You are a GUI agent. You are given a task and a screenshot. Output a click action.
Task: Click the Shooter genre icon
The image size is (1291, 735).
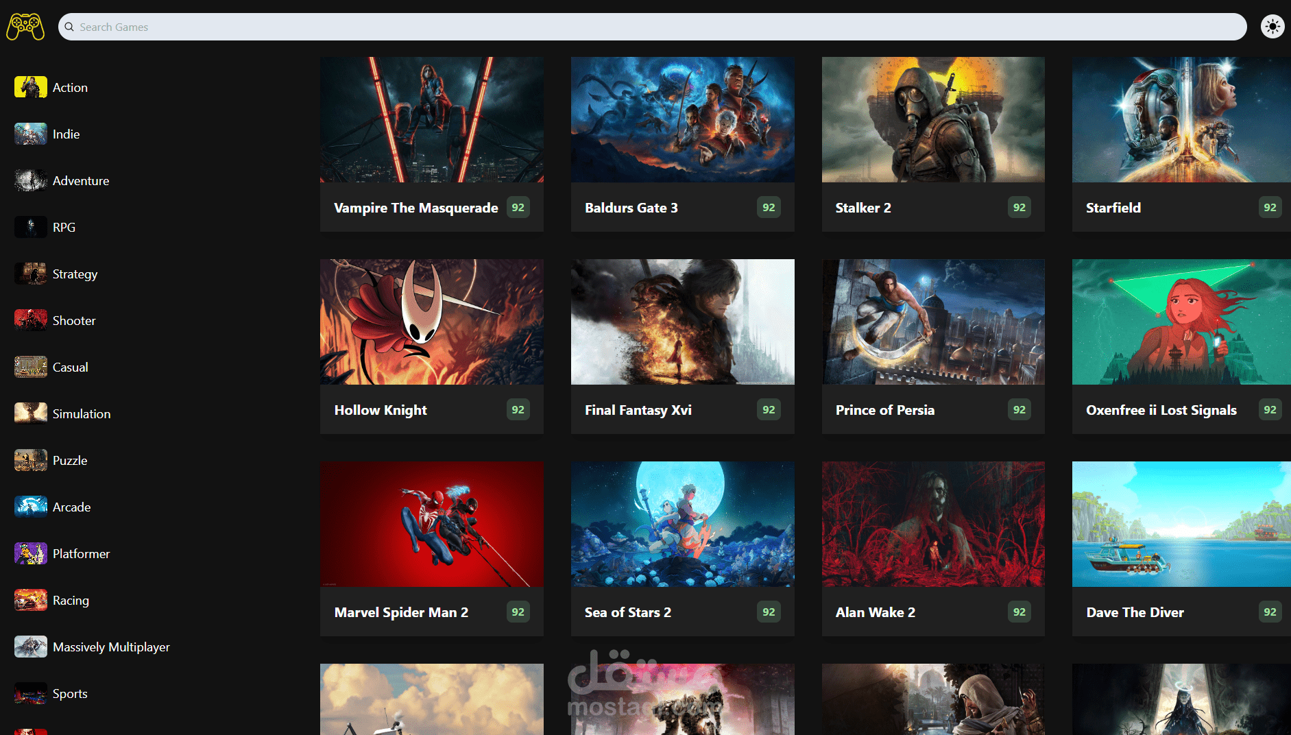tap(30, 320)
